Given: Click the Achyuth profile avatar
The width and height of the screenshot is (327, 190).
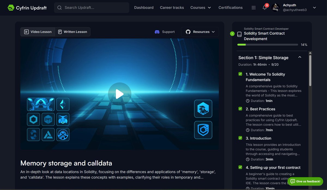Looking at the screenshot, I should [275, 8].
